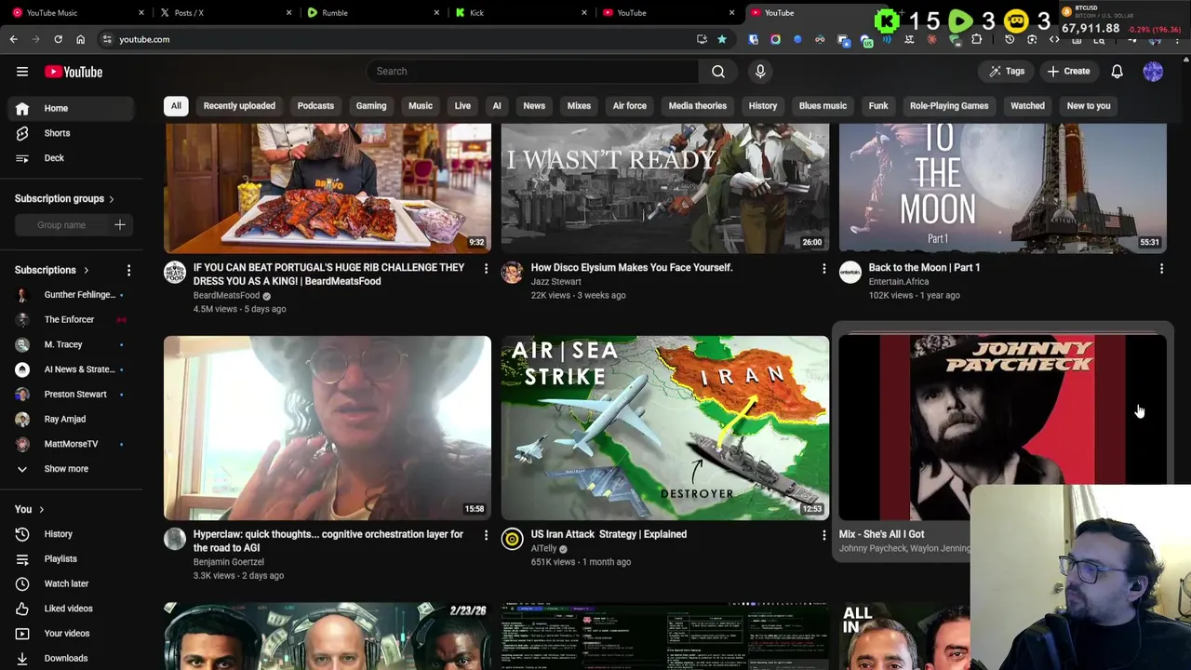Open the notifications bell

[1117, 72]
